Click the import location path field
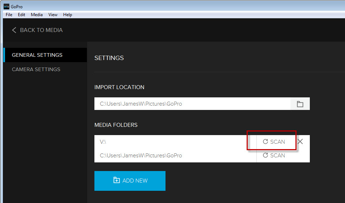The width and height of the screenshot is (345, 203). click(192, 104)
